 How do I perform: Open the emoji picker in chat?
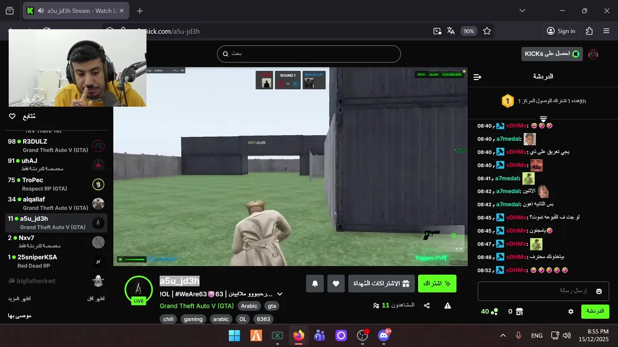pyautogui.click(x=599, y=291)
